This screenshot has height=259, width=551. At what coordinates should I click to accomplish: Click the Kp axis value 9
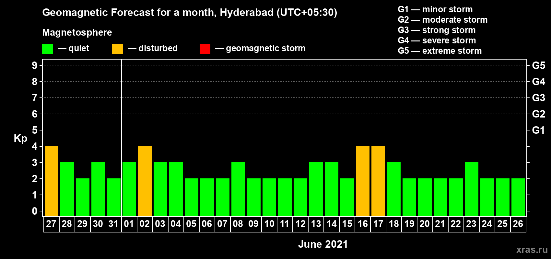[35, 65]
